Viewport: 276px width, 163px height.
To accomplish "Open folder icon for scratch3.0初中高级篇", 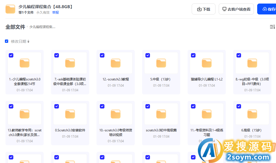I will [x=161, y=114].
